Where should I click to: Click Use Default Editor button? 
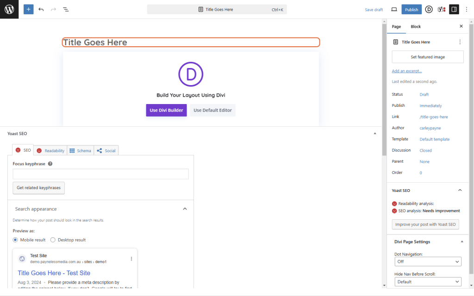pyautogui.click(x=212, y=110)
